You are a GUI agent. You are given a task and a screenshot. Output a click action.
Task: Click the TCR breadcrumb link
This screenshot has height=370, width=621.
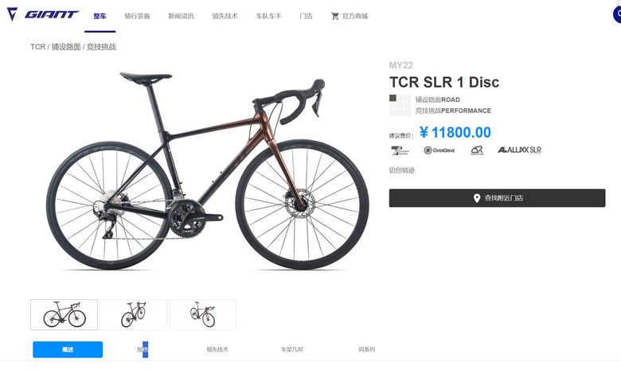tap(37, 47)
